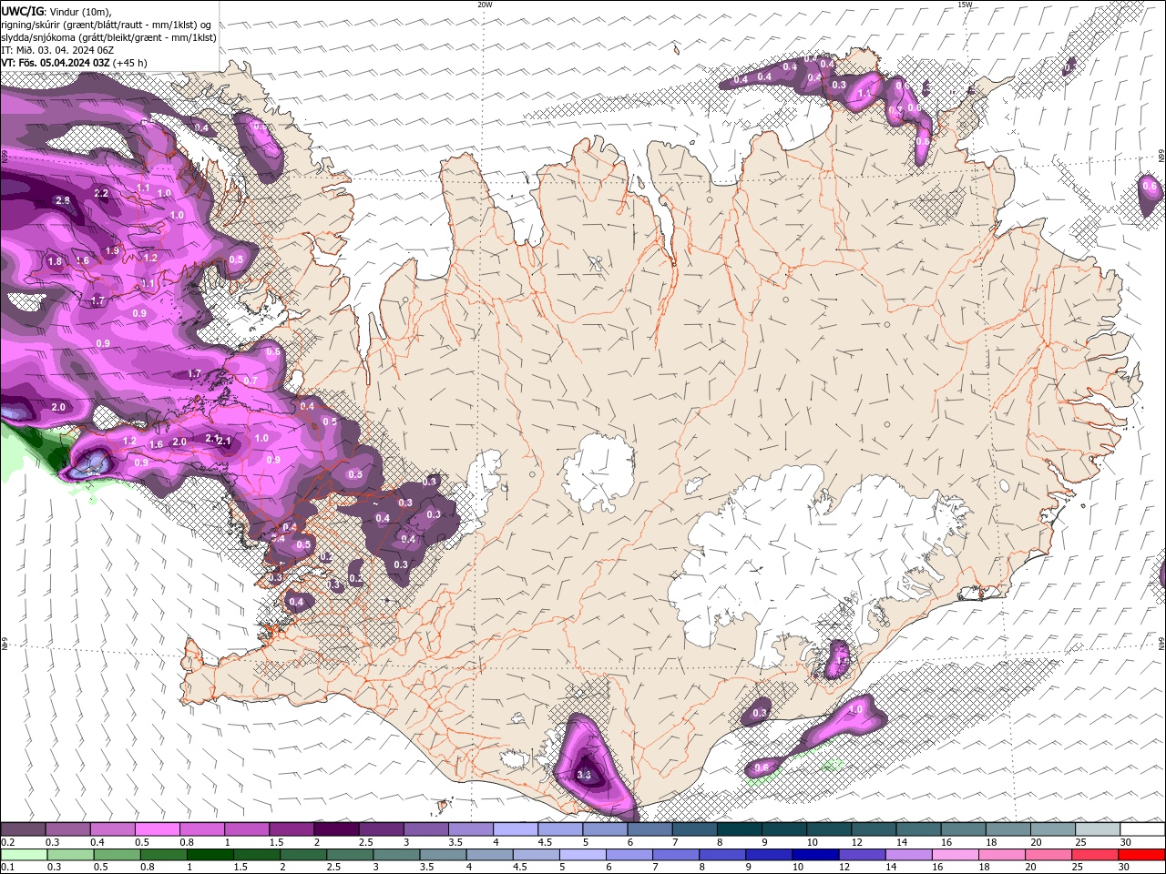Click the 2.8 snowfall value in the west

pyautogui.click(x=63, y=200)
